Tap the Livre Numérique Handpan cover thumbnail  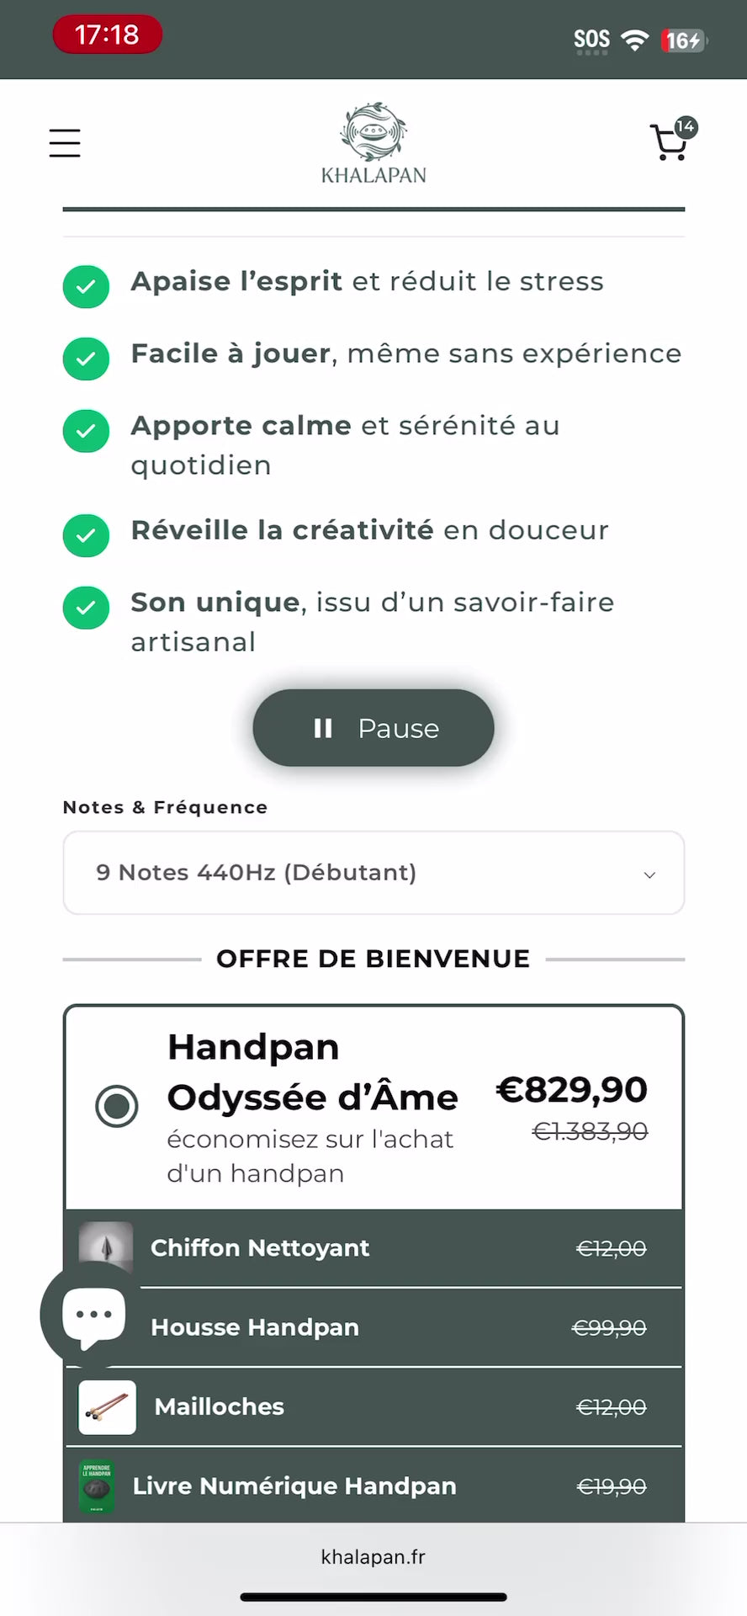pos(96,1486)
